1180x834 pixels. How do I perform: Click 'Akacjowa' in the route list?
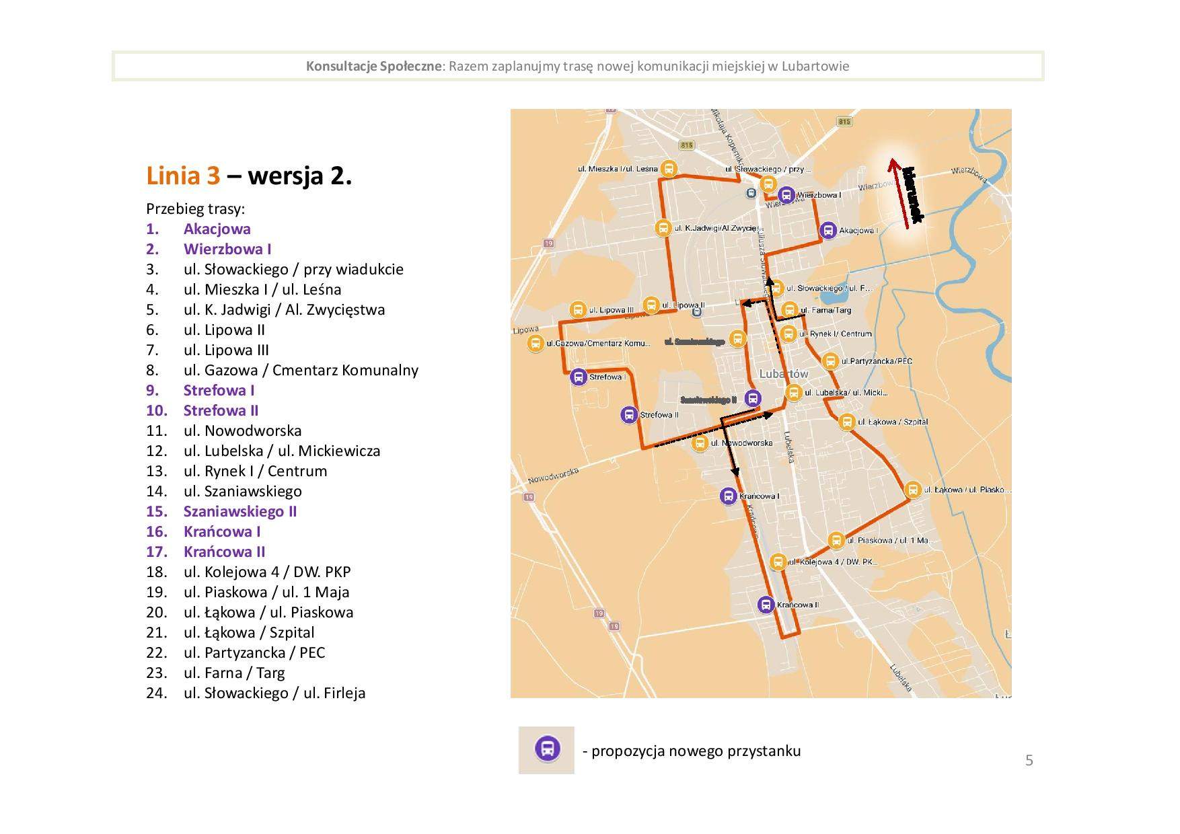(217, 229)
